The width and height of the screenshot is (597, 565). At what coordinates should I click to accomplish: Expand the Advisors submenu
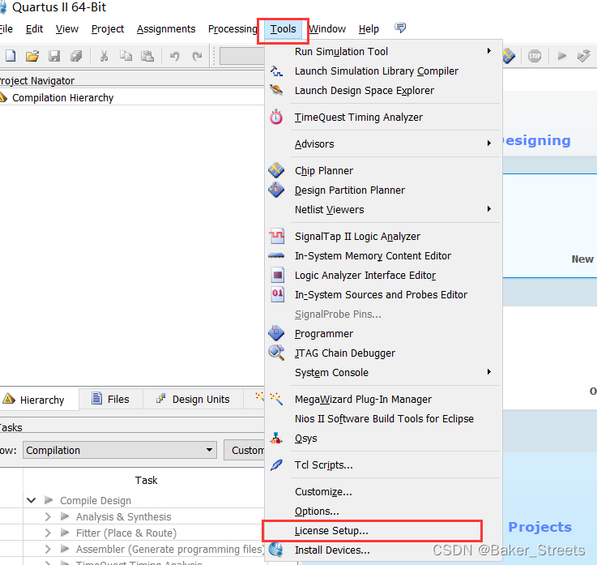[x=489, y=143]
